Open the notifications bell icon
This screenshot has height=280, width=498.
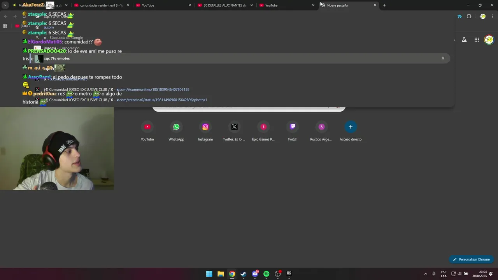[x=491, y=274]
